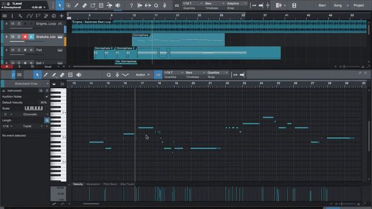Select the editor Eraser tool
Screen dimensions: 372x209
coord(62,75)
